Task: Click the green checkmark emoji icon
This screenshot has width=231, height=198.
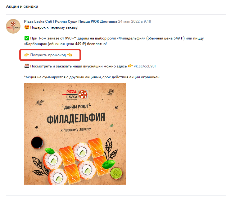Action: pos(27,38)
